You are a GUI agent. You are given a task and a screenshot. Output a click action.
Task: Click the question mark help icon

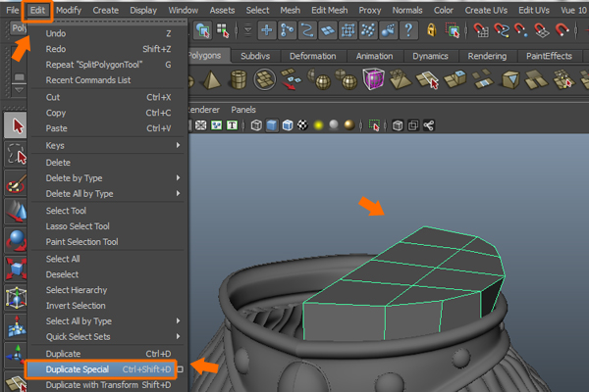(407, 31)
